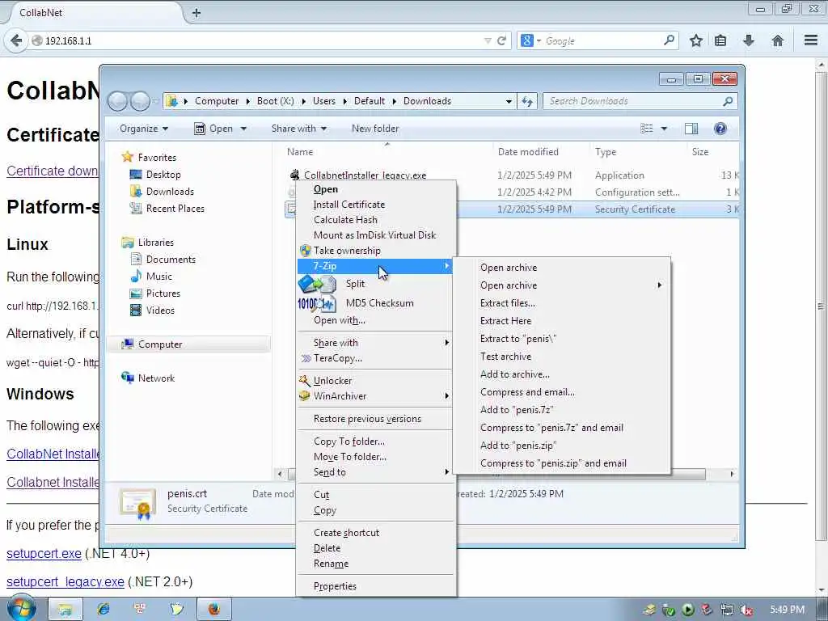Expand Send to submenu
This screenshot has width=828, height=621.
click(376, 472)
